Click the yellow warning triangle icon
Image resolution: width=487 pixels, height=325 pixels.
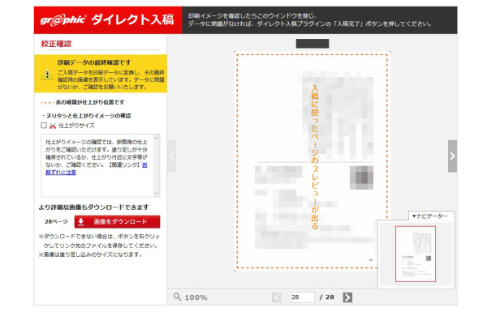tap(47, 73)
